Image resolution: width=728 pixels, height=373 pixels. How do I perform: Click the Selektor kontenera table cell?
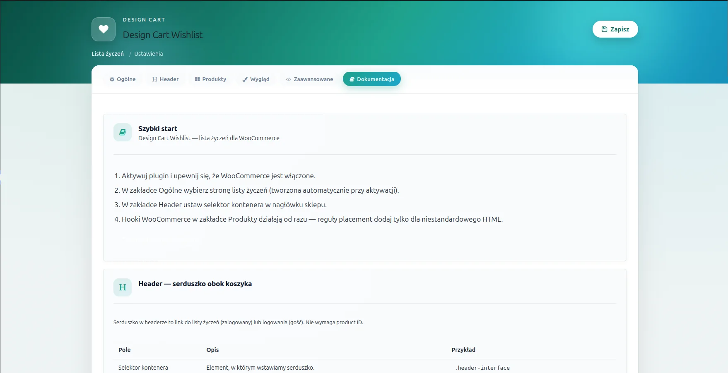143,368
